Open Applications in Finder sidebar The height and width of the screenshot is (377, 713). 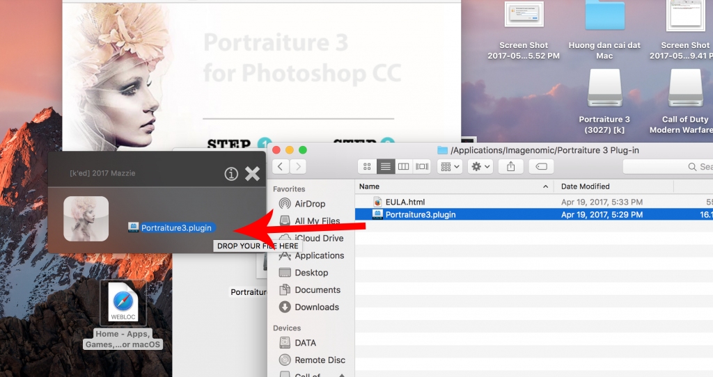point(319,255)
